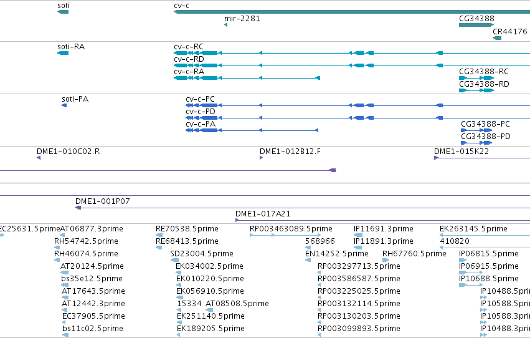Select the DME1-010C02.R clone end
The image size is (530, 338).
point(39,158)
